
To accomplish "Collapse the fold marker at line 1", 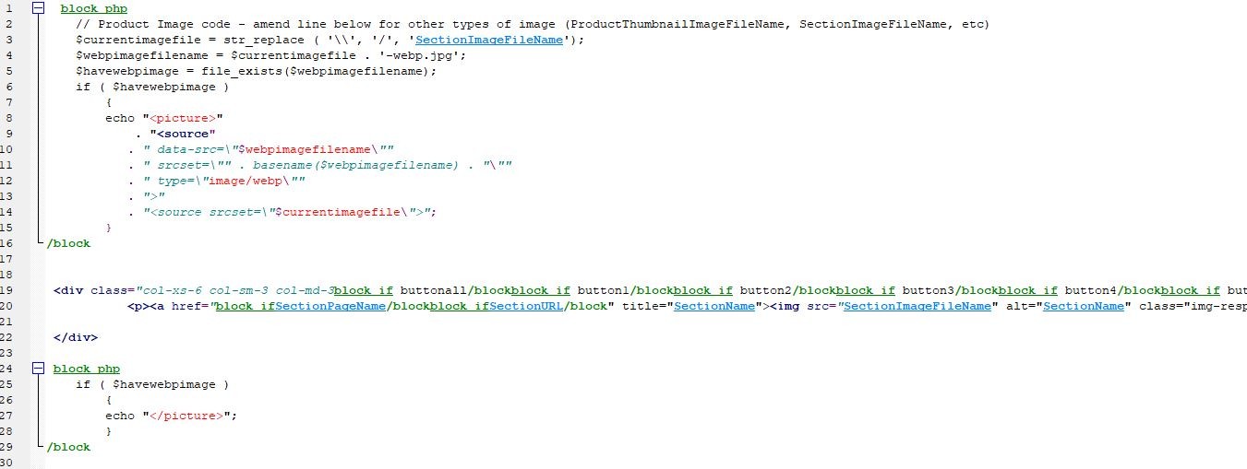I will (x=38, y=8).
